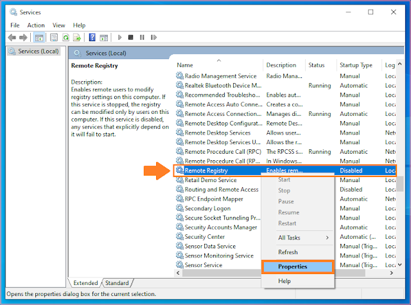Select the Remote Registry service row
Image resolution: width=411 pixels, height=305 pixels.
click(285, 171)
